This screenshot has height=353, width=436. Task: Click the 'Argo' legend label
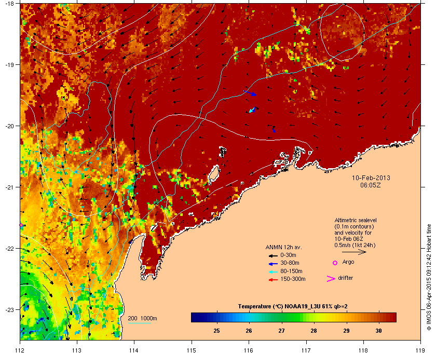[348, 262]
